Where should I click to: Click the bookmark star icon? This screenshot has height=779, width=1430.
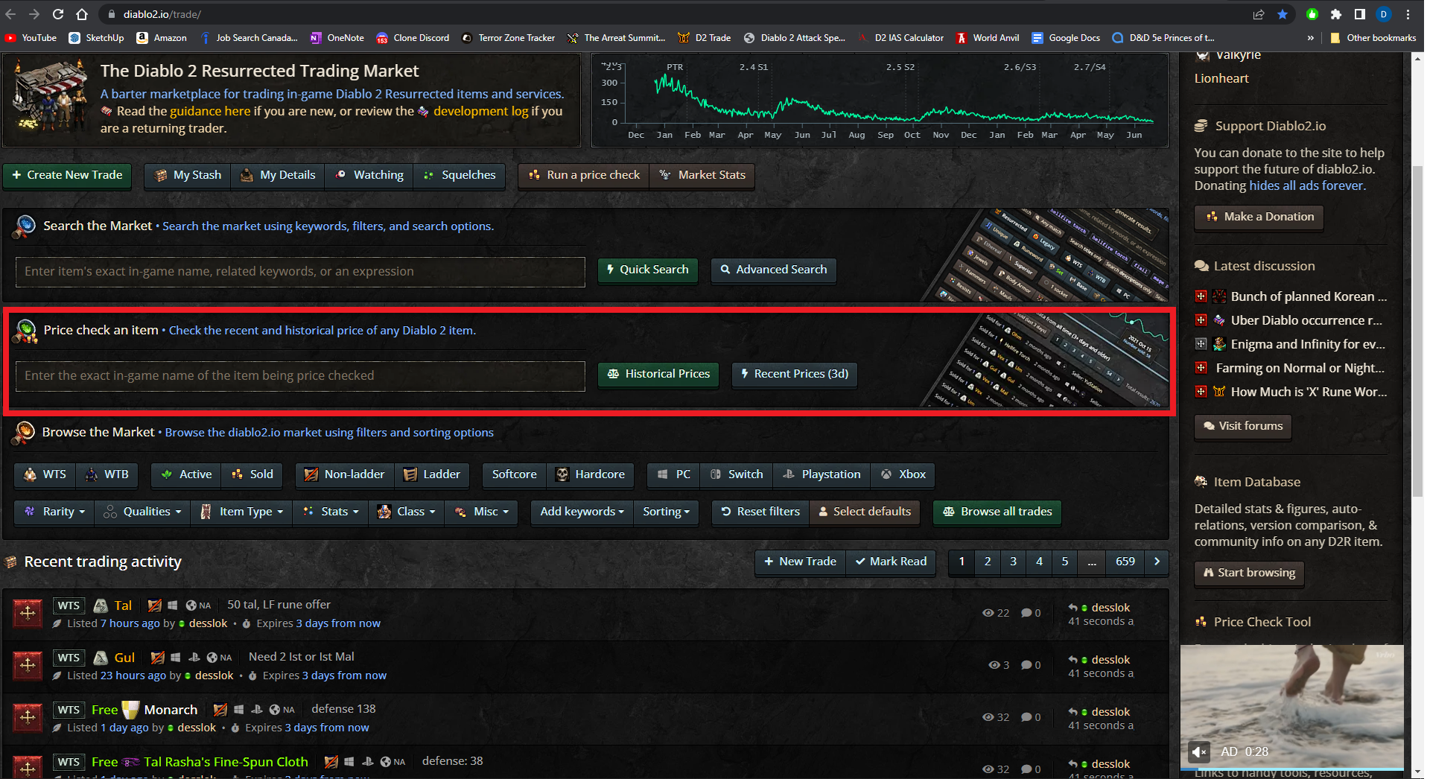(1283, 14)
